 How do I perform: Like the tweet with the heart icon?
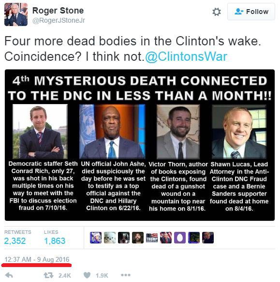tap(87, 275)
